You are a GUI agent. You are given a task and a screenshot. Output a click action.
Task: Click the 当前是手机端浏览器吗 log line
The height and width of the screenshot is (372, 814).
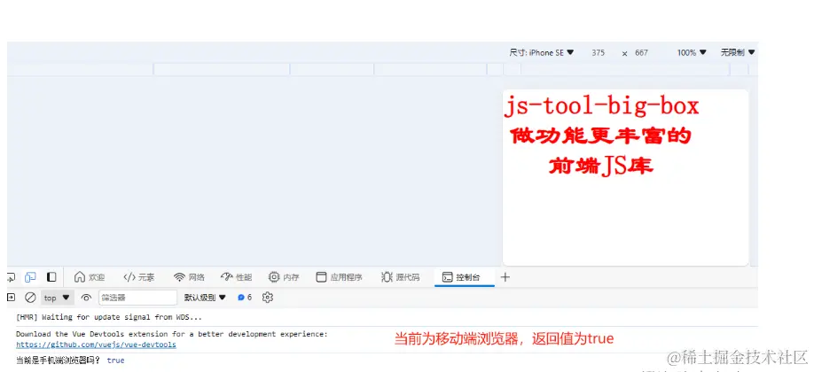tap(70, 360)
